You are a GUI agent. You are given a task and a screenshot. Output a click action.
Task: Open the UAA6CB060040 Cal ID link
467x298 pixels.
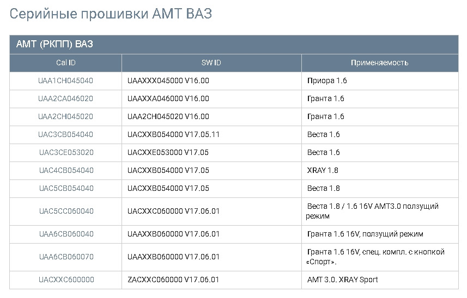pos(66,234)
